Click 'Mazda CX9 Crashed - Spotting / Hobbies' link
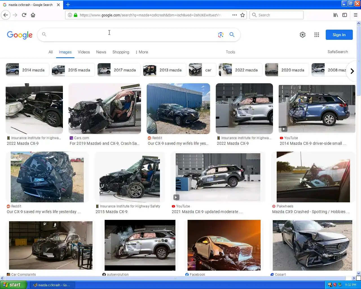The image size is (361, 289). click(311, 212)
